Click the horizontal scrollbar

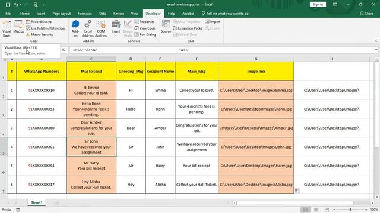(294, 202)
